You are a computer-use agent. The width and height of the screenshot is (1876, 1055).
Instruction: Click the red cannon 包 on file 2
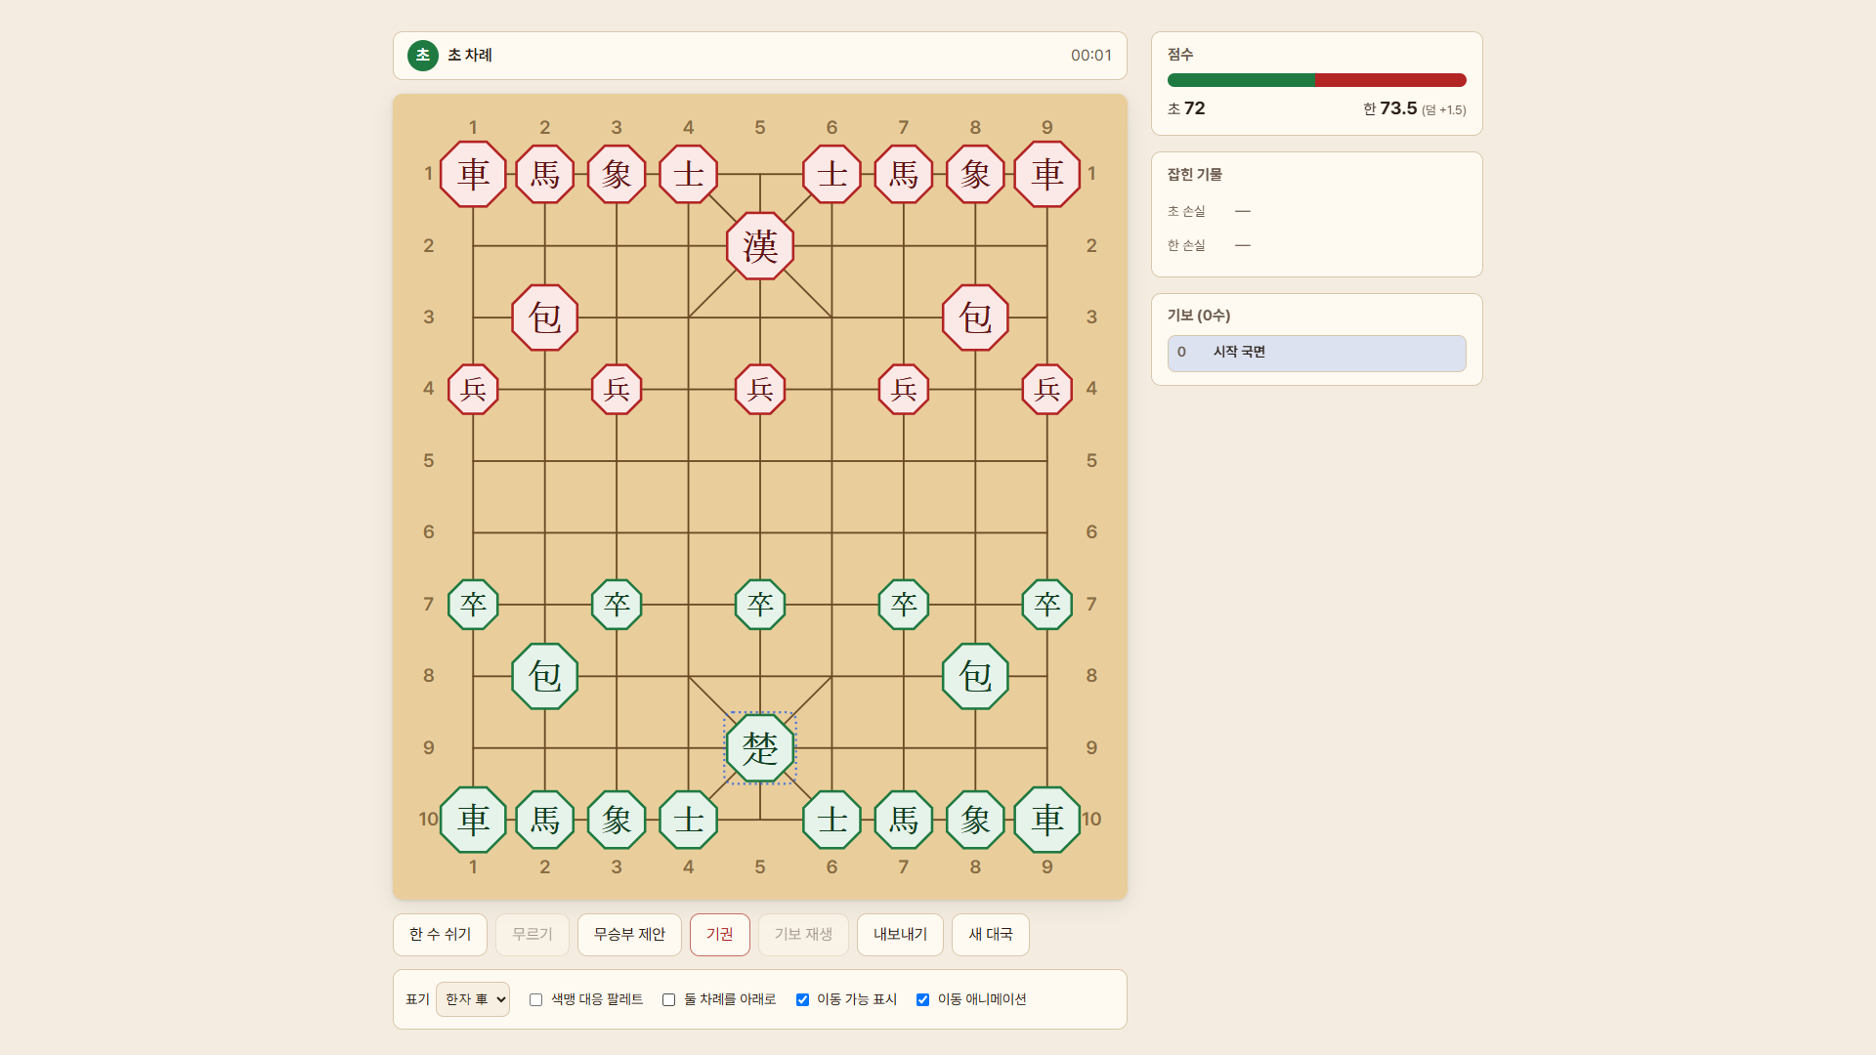coord(545,317)
